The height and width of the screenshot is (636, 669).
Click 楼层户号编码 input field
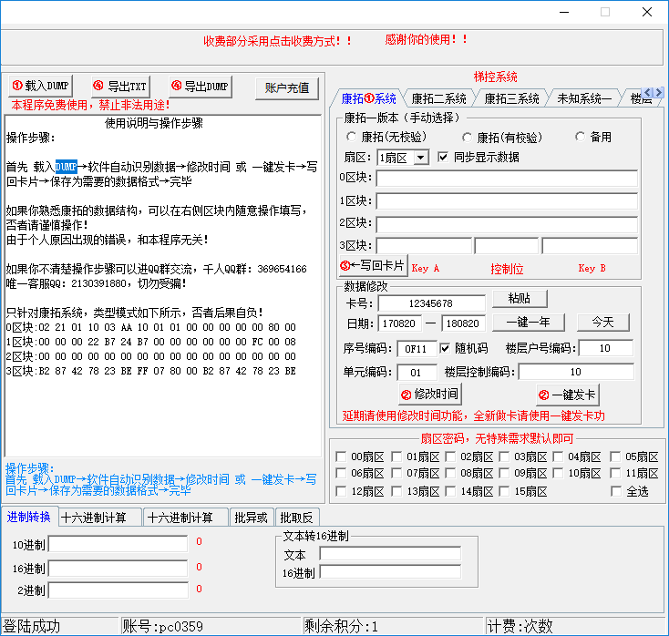pyautogui.click(x=606, y=348)
